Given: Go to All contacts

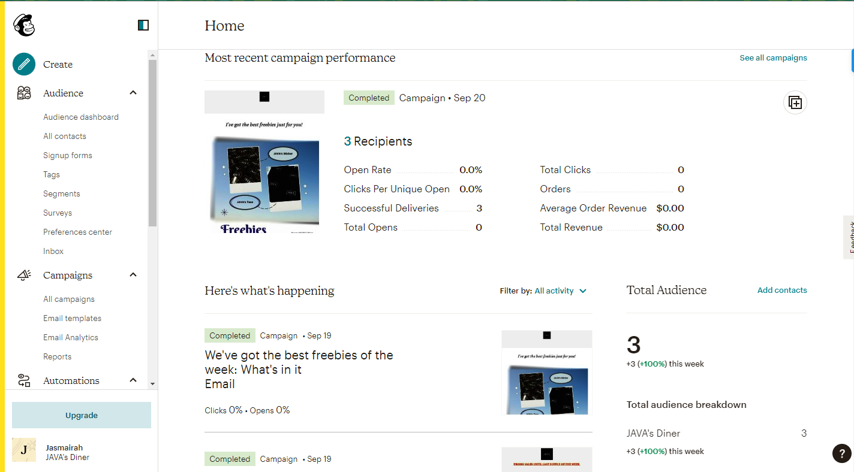Looking at the screenshot, I should coord(65,136).
